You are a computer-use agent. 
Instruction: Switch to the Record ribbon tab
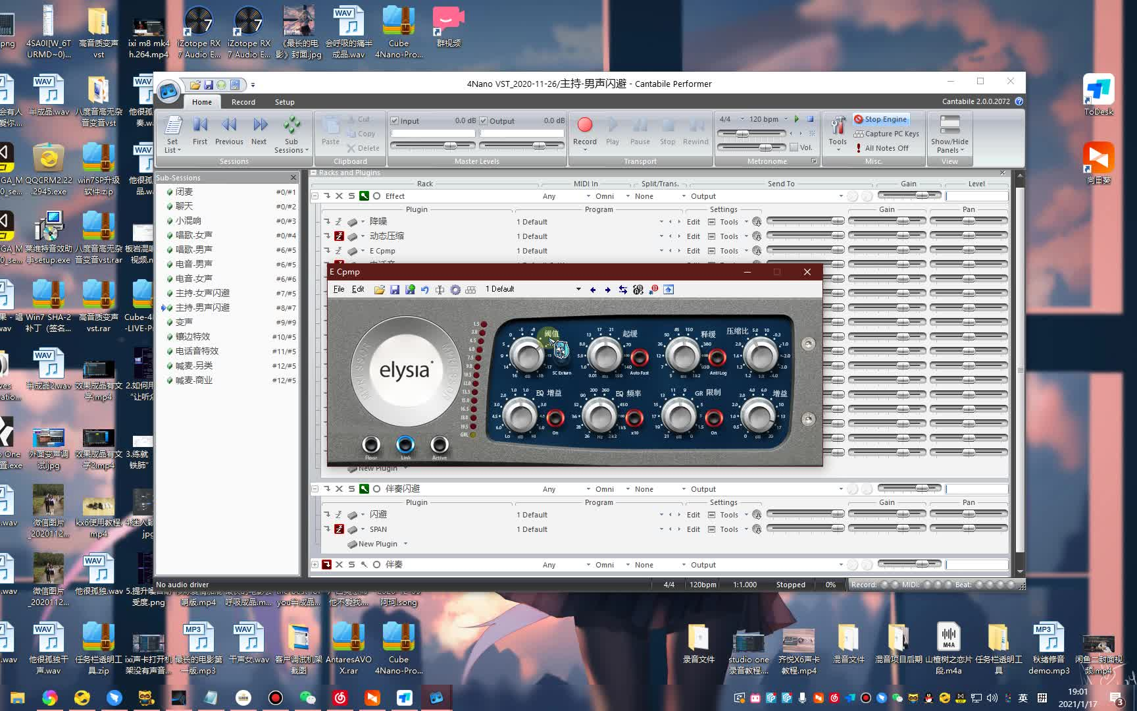[243, 102]
